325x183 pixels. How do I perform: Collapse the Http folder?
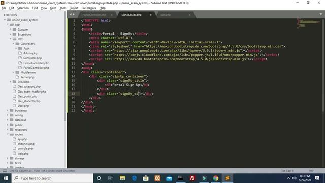pyautogui.click(x=10, y=39)
